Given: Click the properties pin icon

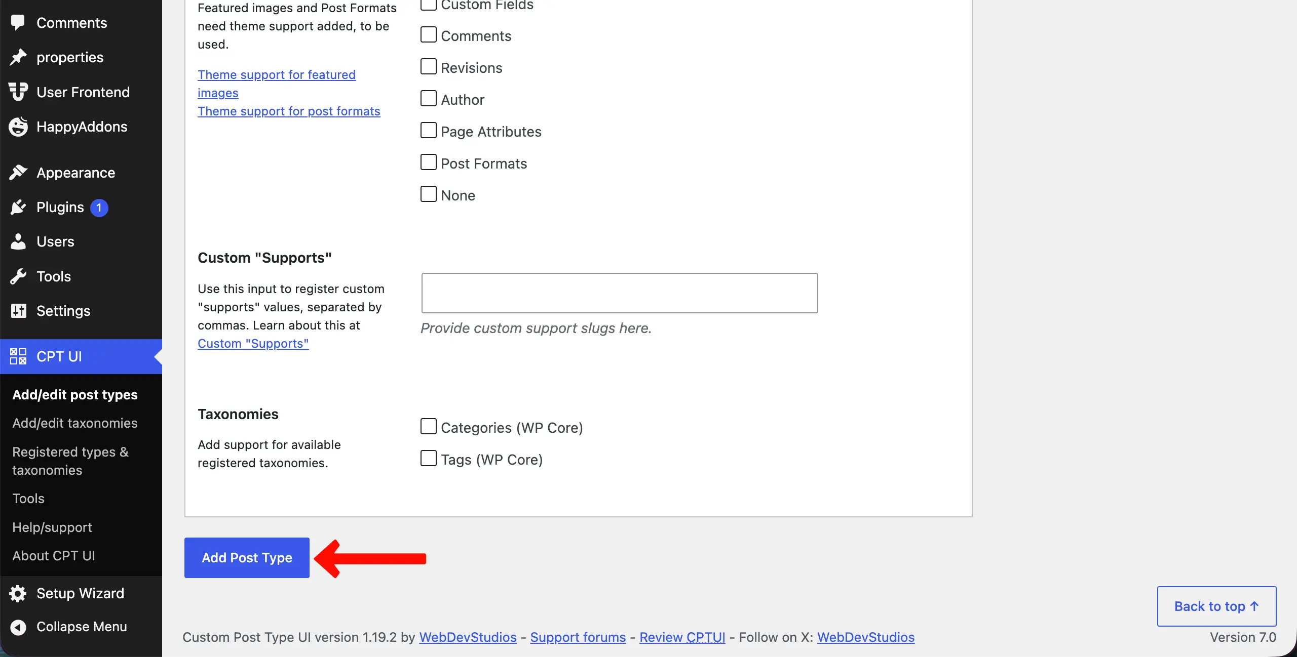Looking at the screenshot, I should (x=18, y=57).
